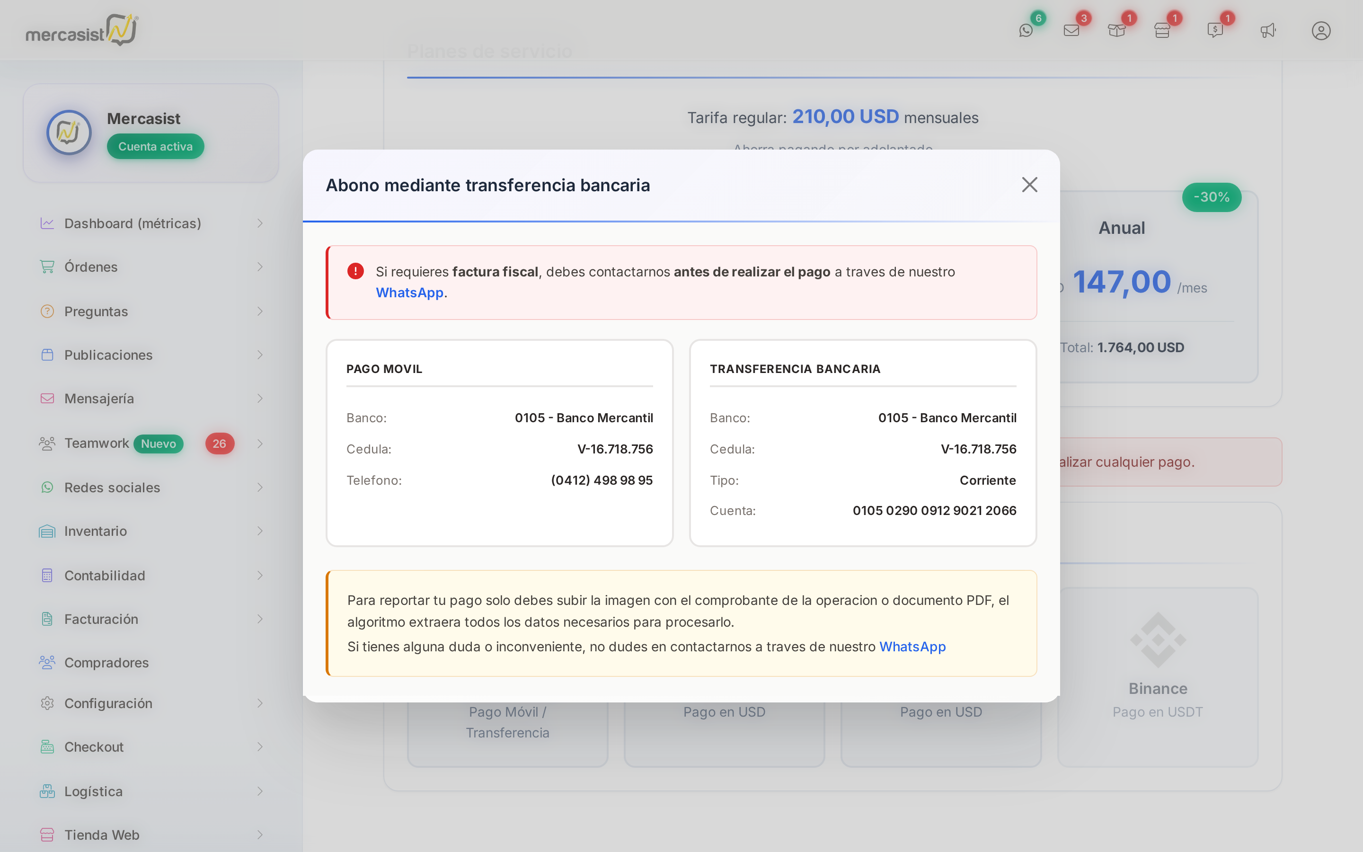Open the billing message icon with dollar sign
The image size is (1363, 852).
tap(1215, 30)
